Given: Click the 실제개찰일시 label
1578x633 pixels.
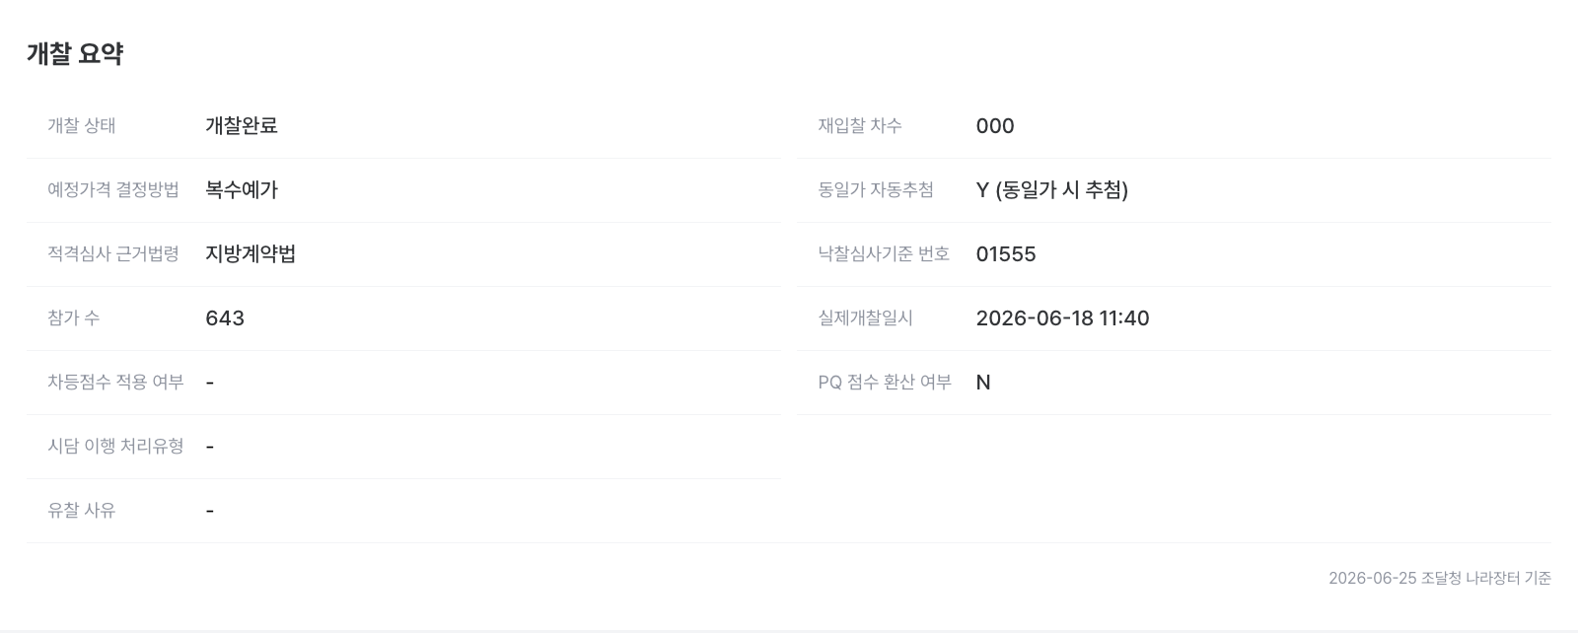Looking at the screenshot, I should pyautogui.click(x=866, y=317).
